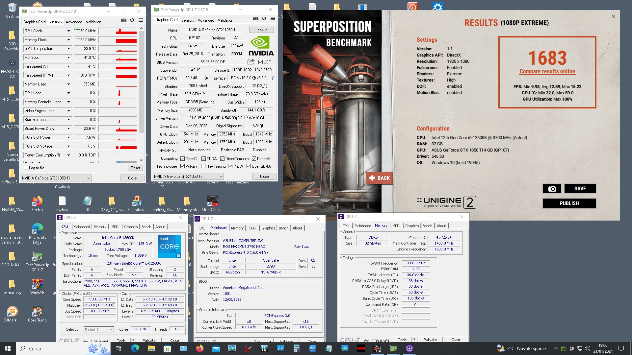
Task: Open notification center icon
Action: tap(621, 348)
